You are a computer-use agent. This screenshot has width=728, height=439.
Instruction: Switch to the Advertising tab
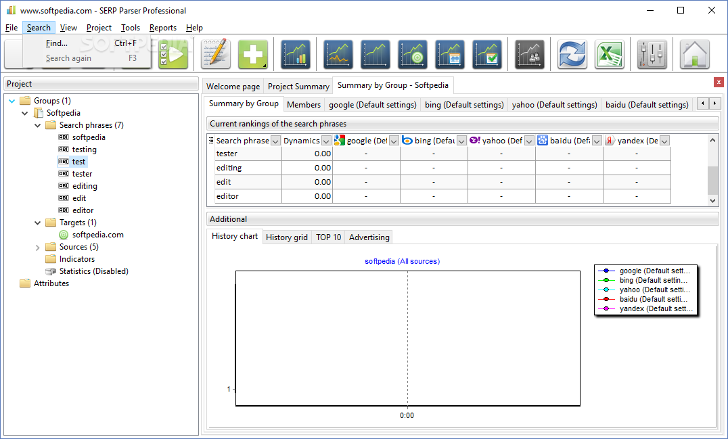coord(369,237)
